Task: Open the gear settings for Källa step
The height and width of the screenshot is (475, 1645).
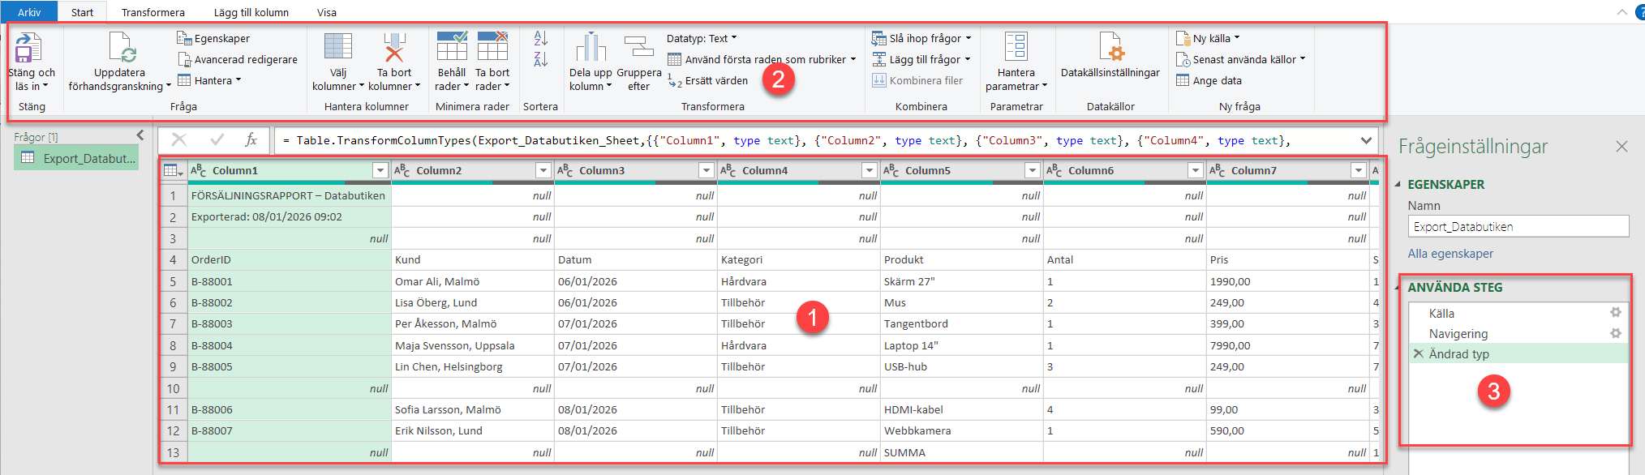Action: (x=1615, y=313)
